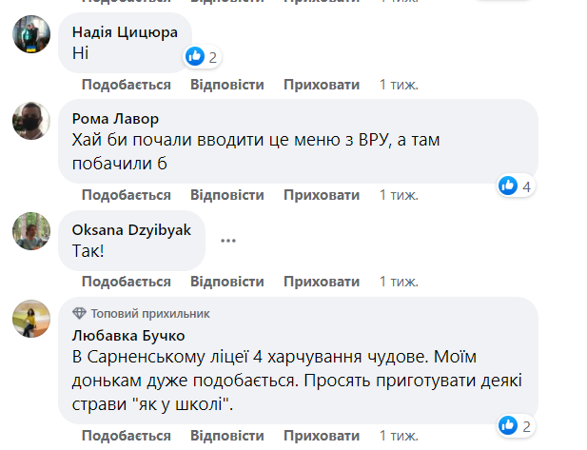Like Любавка Бучко's comment via Подобається
This screenshot has height=450, width=587.
126,436
